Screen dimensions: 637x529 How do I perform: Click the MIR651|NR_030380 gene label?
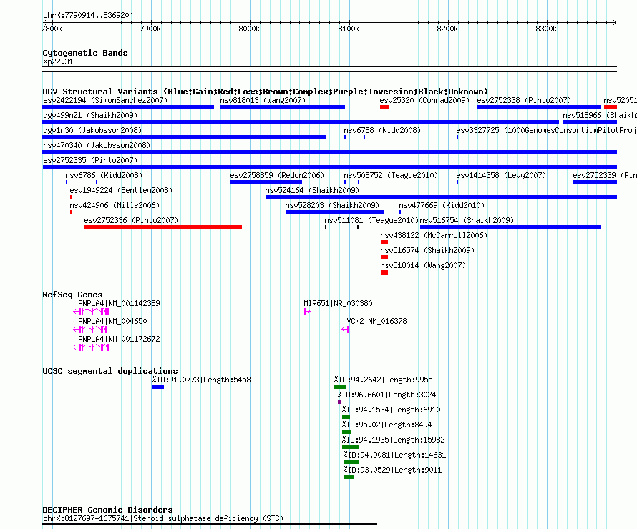coord(338,303)
